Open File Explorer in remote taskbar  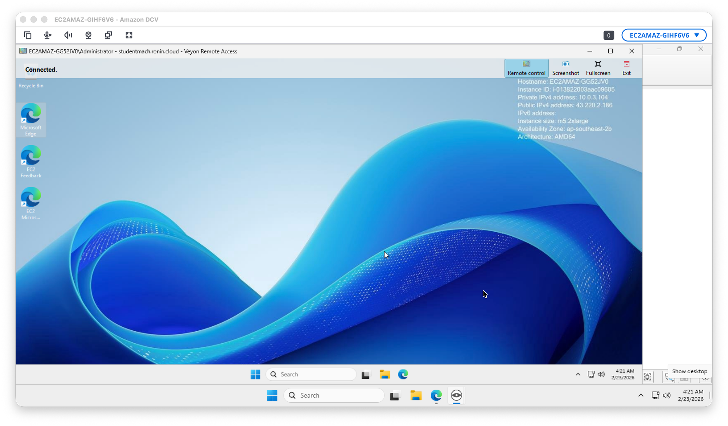coord(384,374)
